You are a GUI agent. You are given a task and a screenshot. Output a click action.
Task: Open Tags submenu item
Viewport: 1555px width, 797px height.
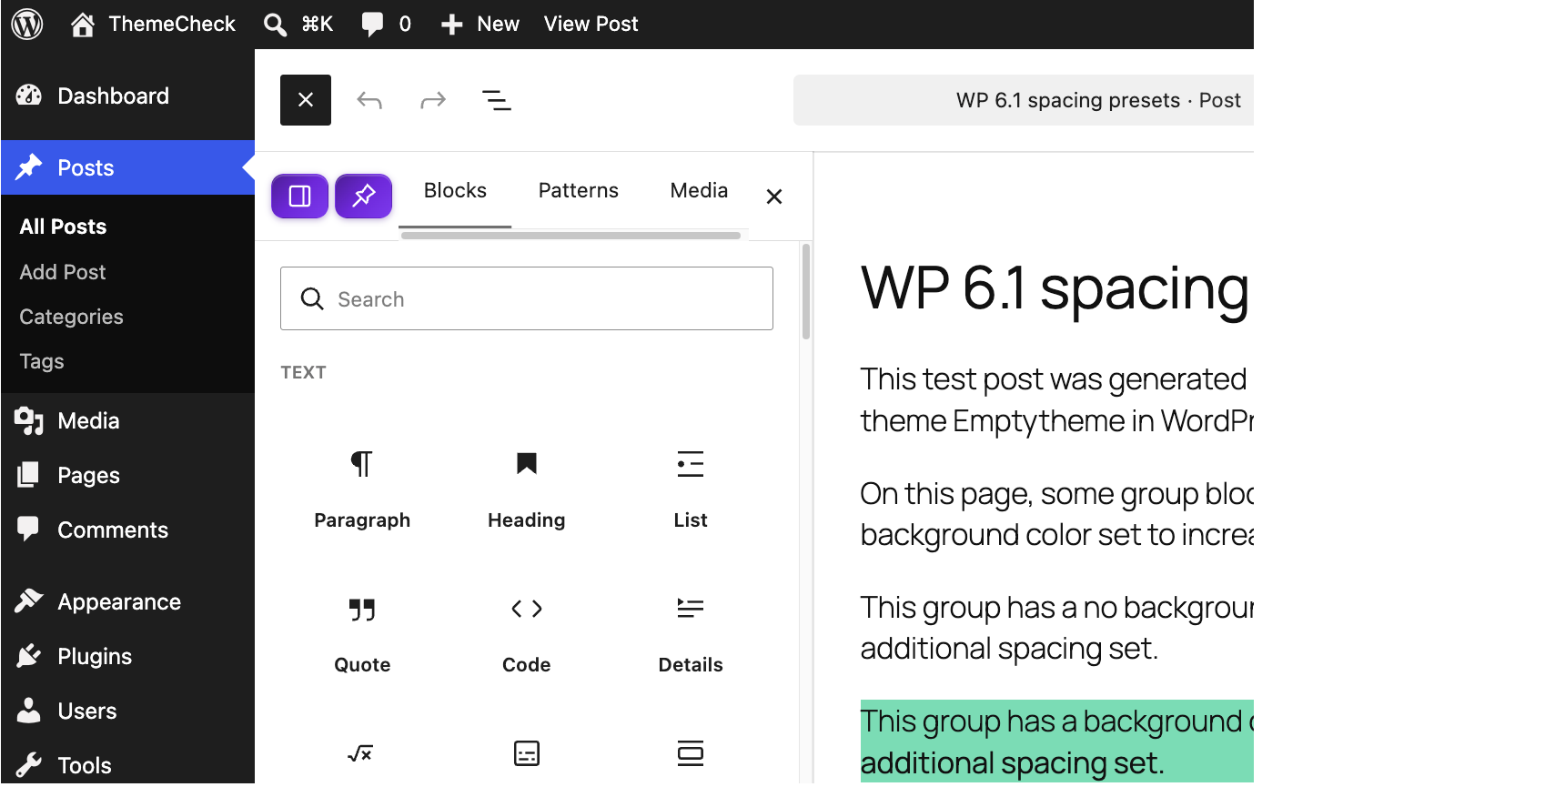[42, 361]
